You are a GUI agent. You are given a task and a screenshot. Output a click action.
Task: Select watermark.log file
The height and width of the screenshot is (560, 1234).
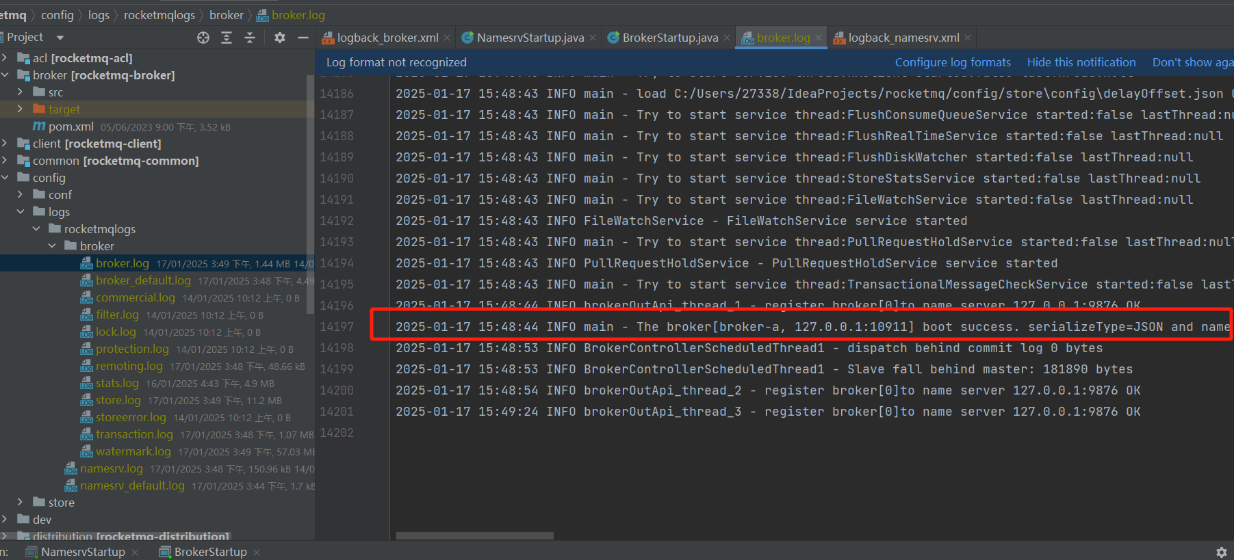(133, 451)
